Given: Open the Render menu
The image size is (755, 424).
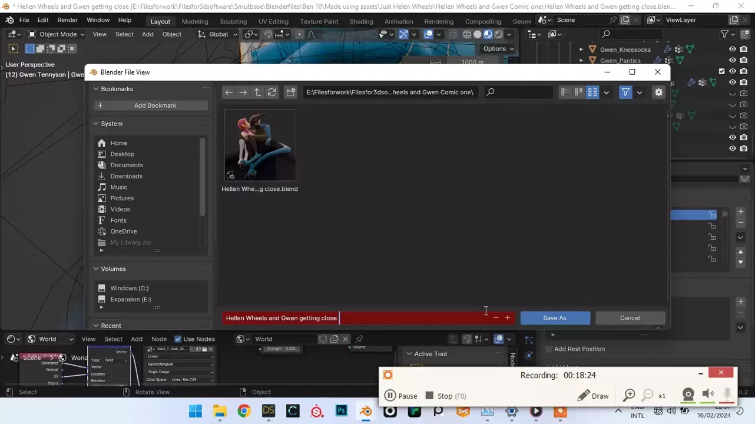Looking at the screenshot, I should coord(68,20).
